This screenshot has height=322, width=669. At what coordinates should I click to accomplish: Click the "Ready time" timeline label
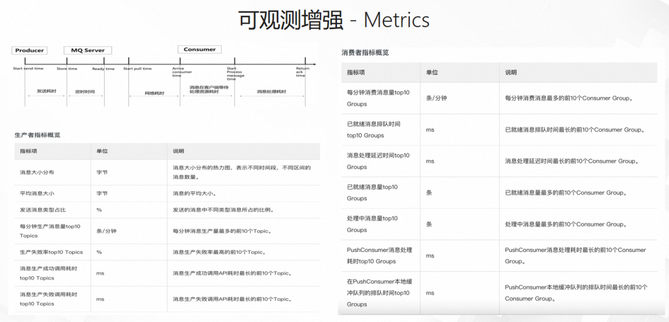tap(103, 69)
